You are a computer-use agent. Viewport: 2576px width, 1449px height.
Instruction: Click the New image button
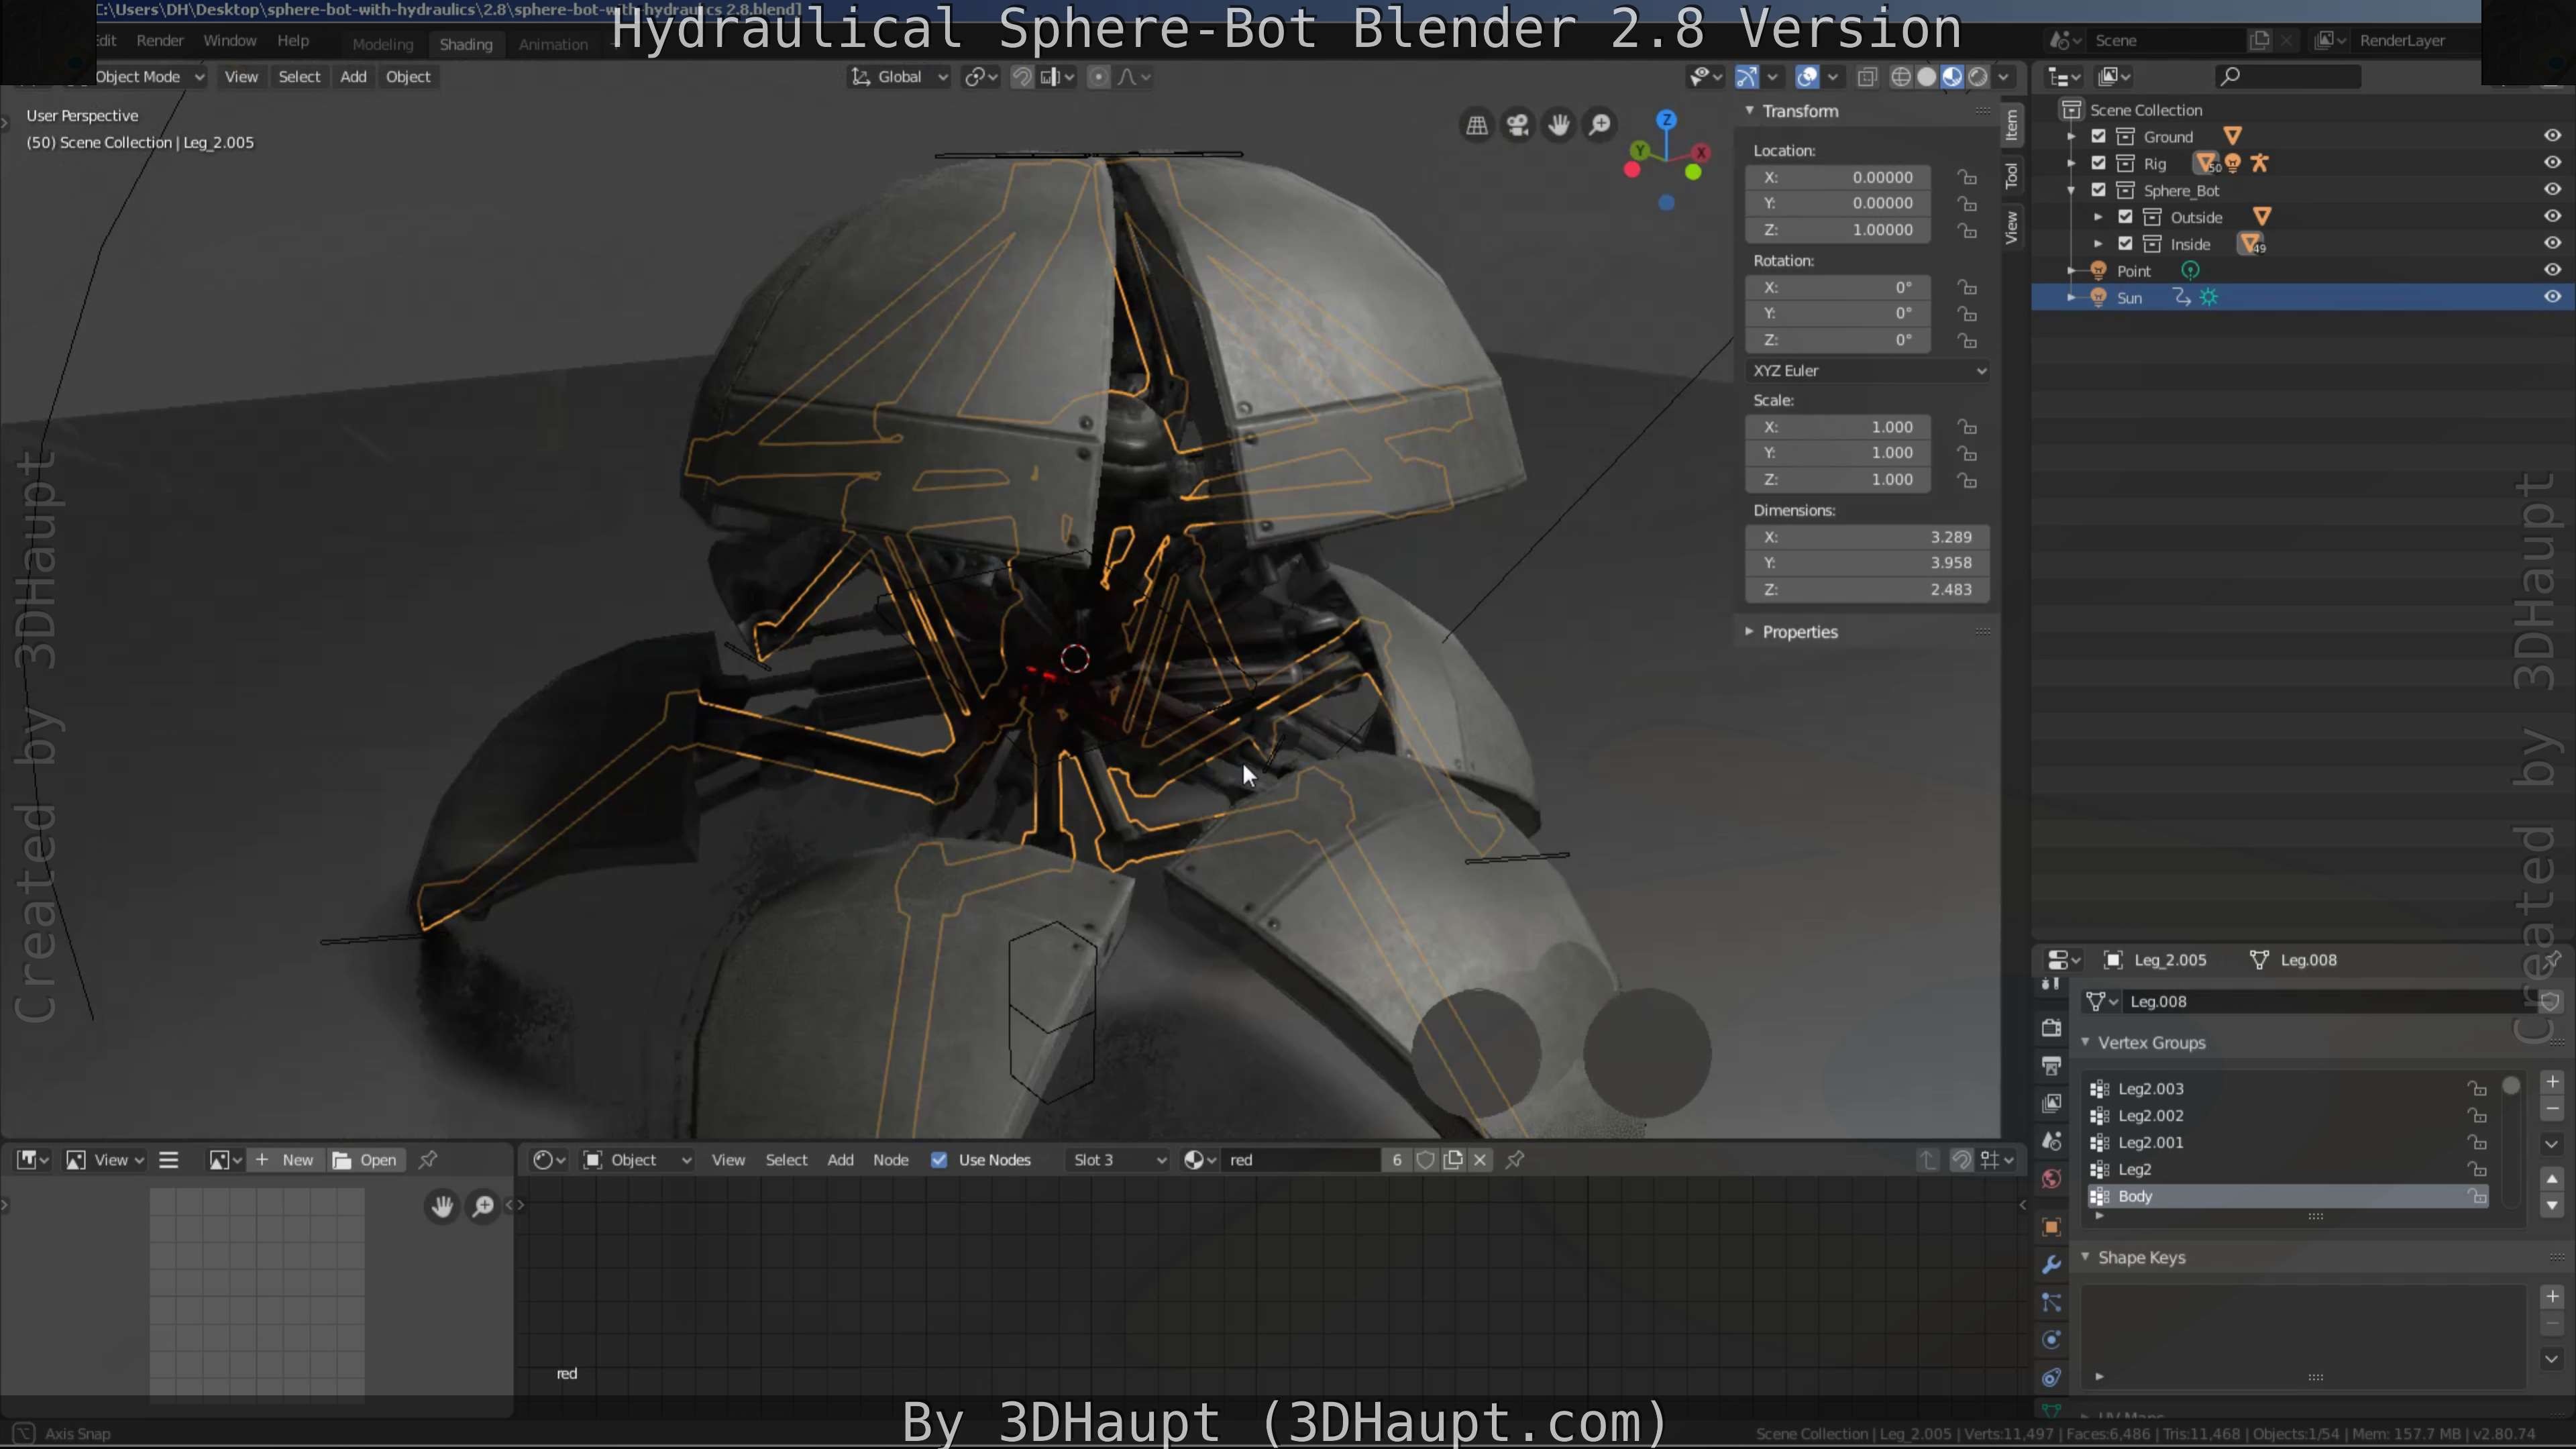285,1159
